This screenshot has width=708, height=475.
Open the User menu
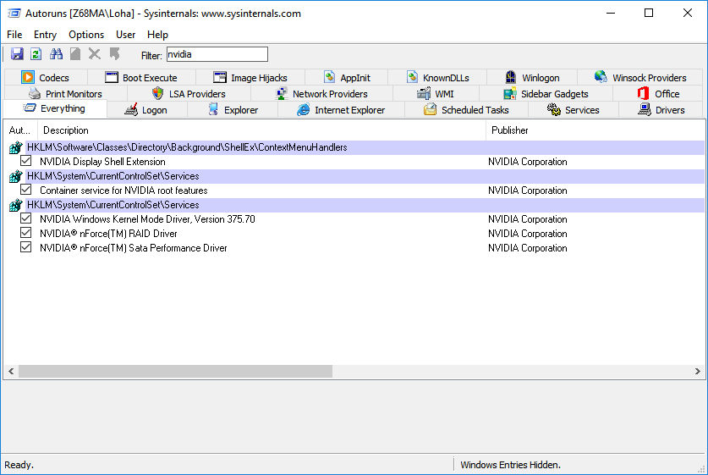[x=125, y=35]
